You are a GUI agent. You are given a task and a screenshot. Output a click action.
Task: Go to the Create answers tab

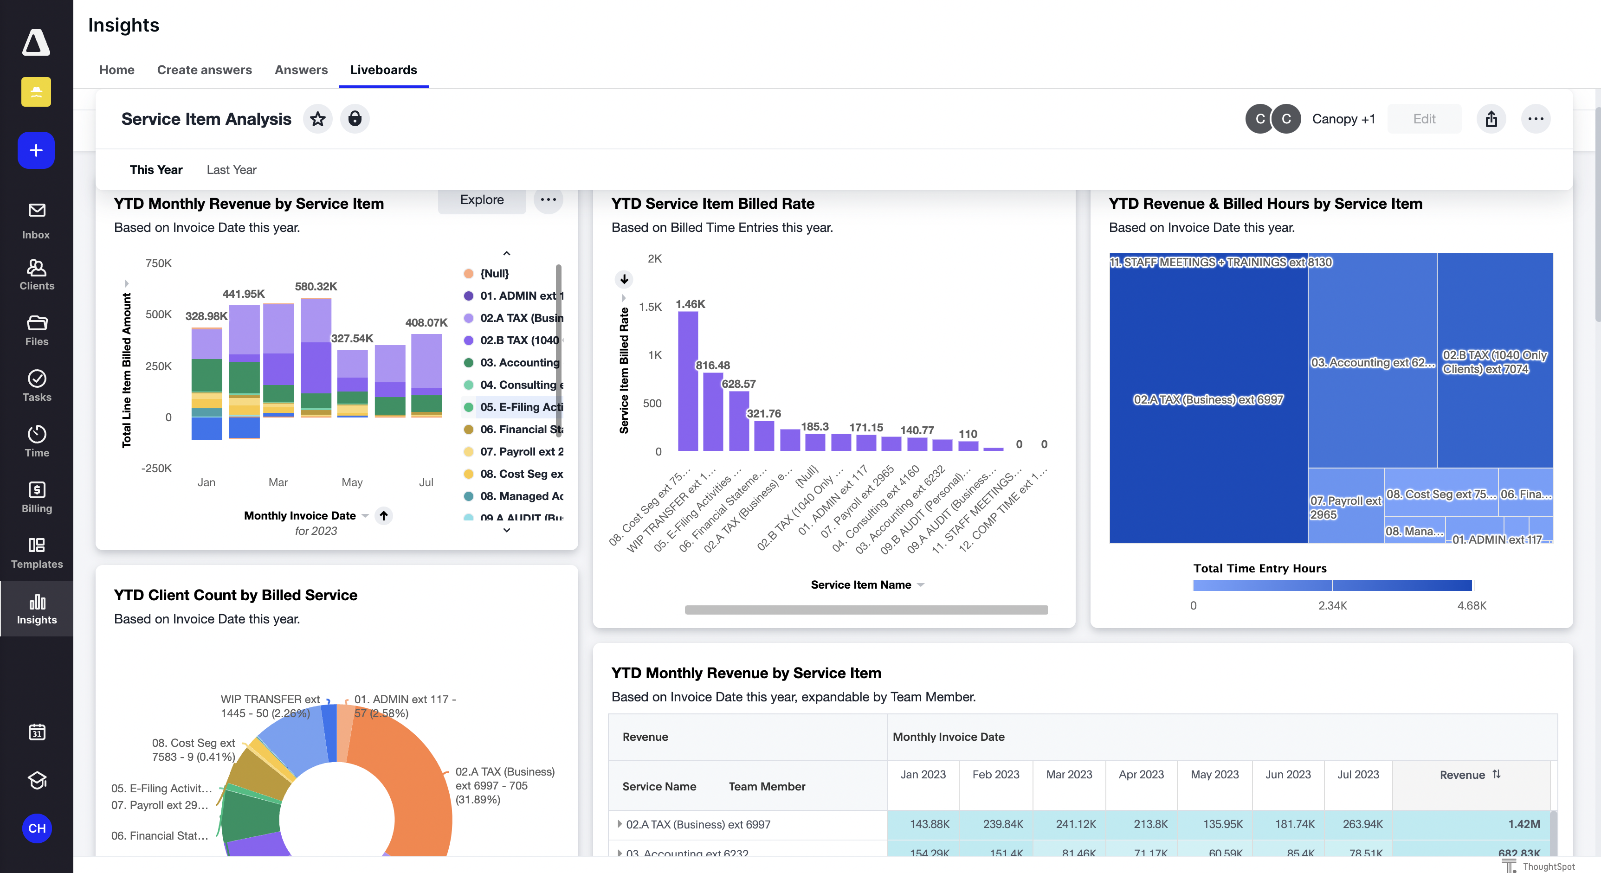[x=205, y=70]
